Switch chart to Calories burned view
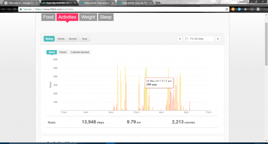The height and width of the screenshot is (144, 268). (x=80, y=52)
